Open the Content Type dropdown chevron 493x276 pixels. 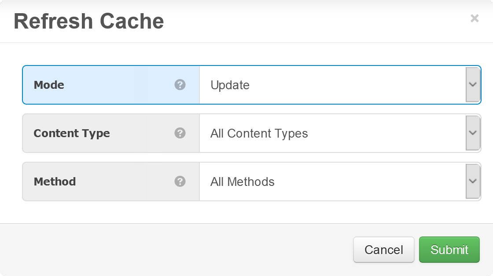tap(473, 133)
